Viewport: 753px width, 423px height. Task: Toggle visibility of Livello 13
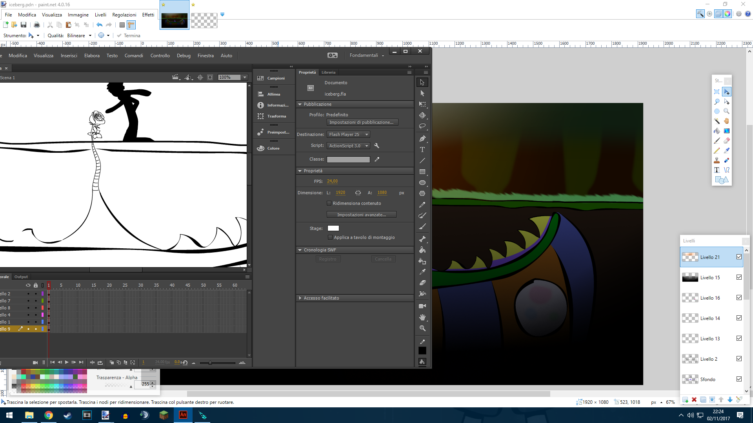click(739, 338)
